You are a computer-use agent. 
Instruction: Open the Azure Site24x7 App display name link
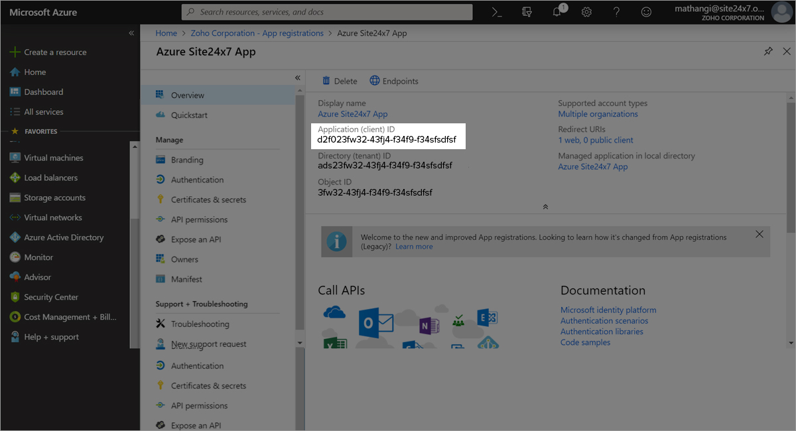(x=353, y=114)
